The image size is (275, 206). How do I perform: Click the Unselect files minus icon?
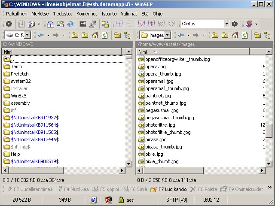click(129, 24)
